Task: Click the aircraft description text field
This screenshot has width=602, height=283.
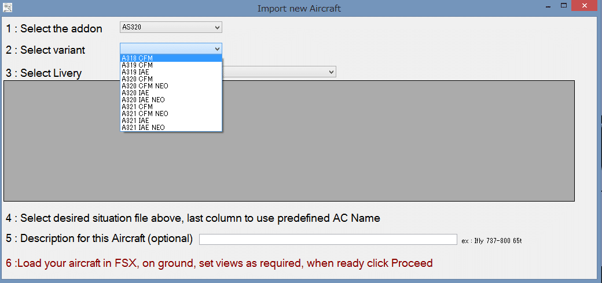Action: 328,239
